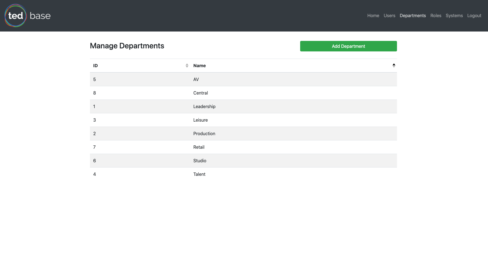The image size is (488, 272).
Task: Choose the Production department row
Action: [204, 134]
